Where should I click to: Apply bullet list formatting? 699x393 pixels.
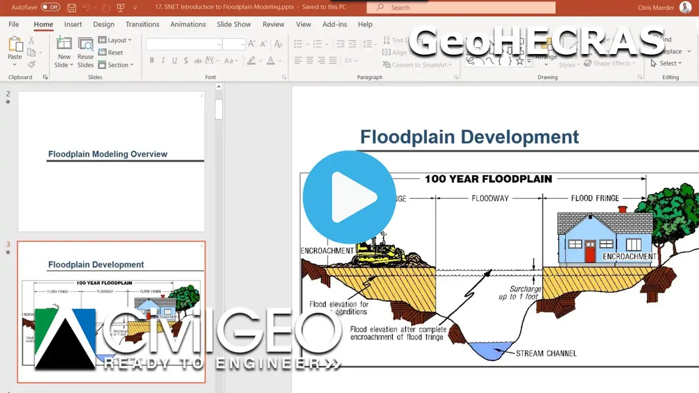tap(297, 44)
